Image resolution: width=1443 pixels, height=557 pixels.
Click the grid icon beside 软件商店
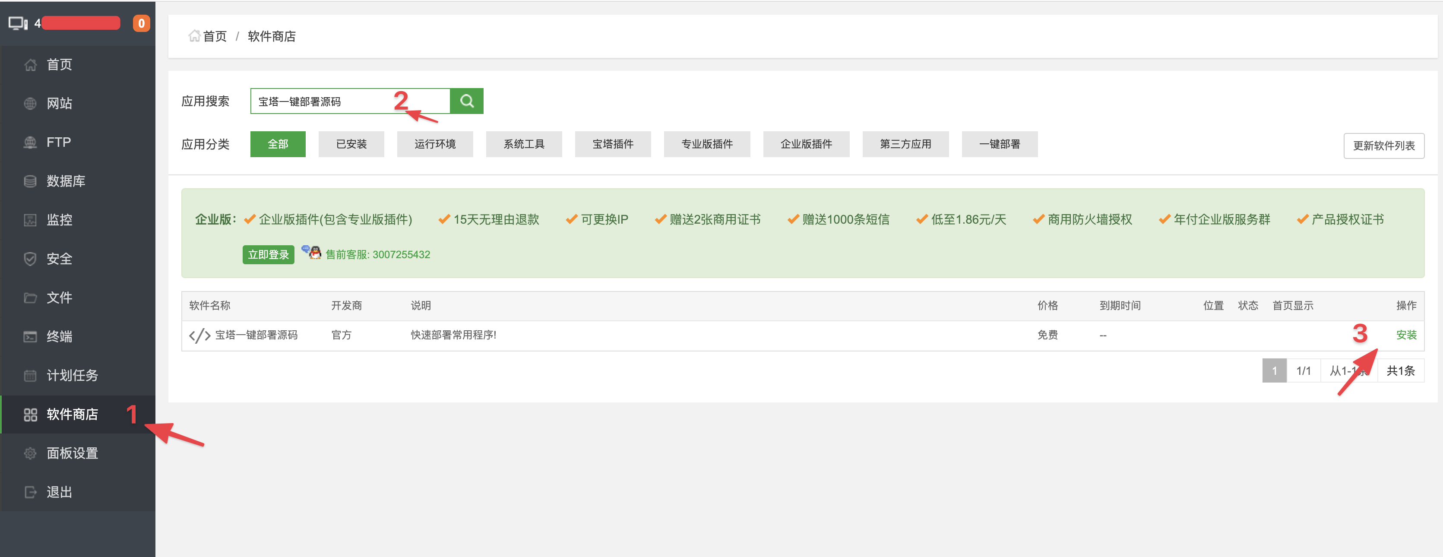coord(30,415)
